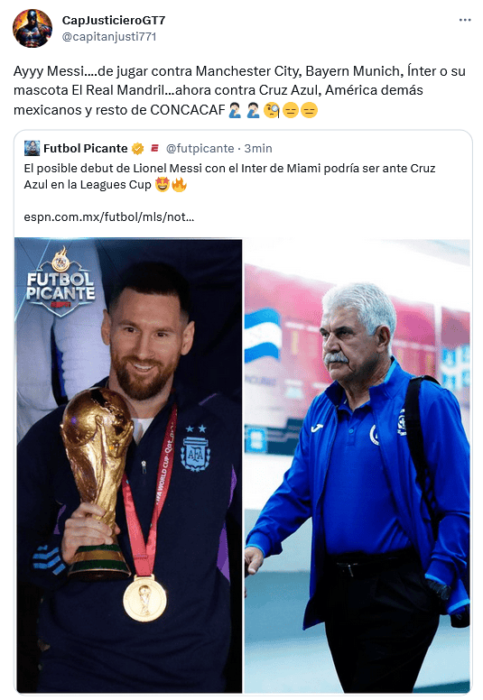Click the Futbol Picante logo on photo
This screenshot has width=483, height=700.
click(60, 281)
